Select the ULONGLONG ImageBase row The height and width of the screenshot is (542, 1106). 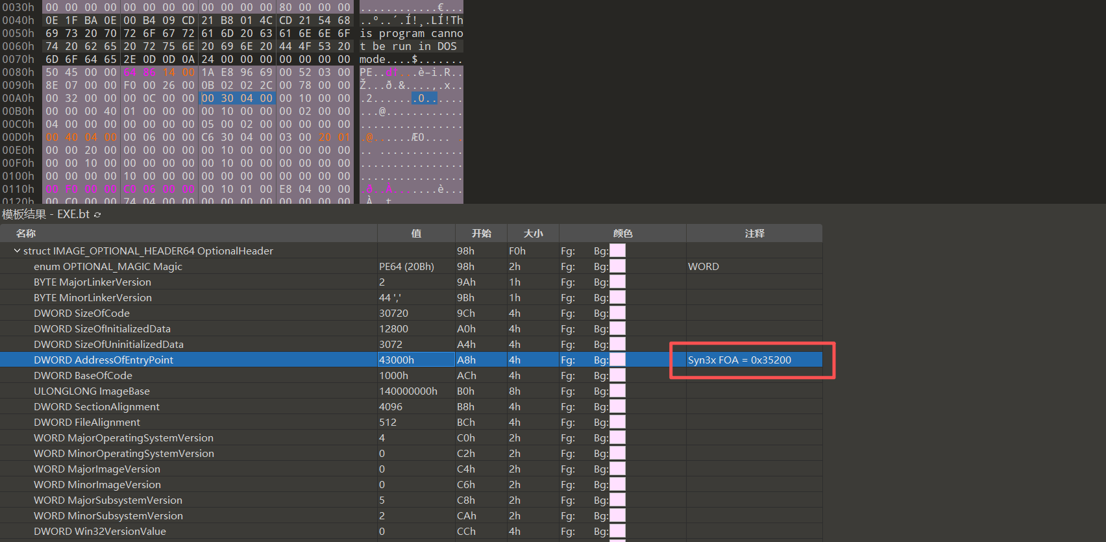click(x=92, y=391)
